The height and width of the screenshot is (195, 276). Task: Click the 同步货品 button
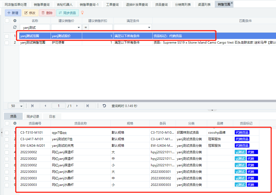click(x=67, y=13)
